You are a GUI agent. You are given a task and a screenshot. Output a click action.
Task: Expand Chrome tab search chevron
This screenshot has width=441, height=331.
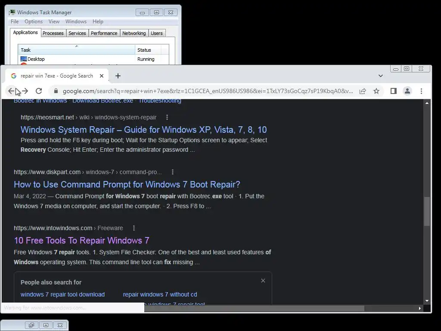(381, 76)
